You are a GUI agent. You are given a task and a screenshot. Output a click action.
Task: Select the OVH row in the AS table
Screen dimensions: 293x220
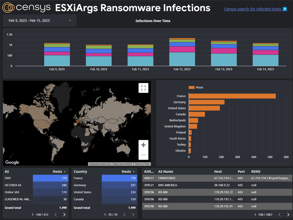pos(35,178)
